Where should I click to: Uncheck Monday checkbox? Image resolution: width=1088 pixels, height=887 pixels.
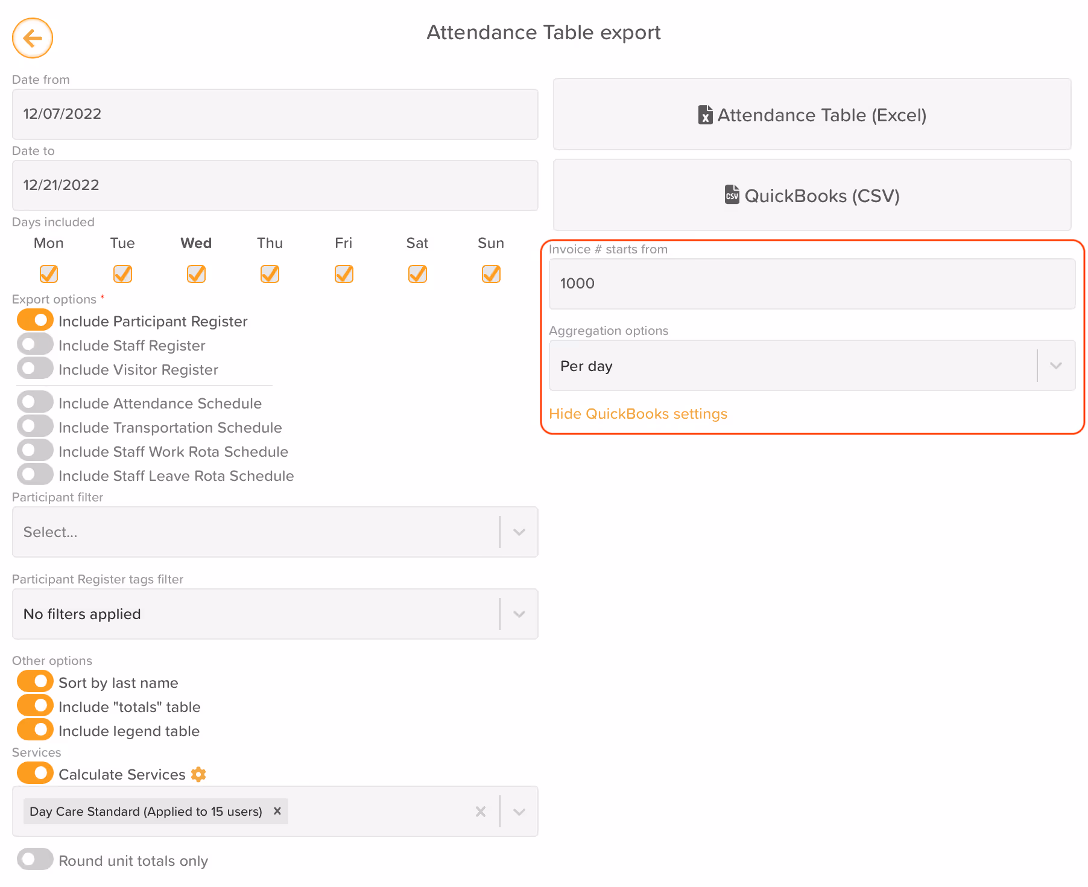pos(49,274)
